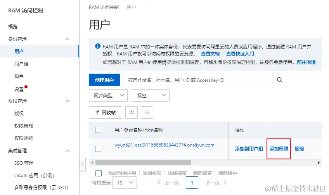The width and height of the screenshot is (329, 195).
Task: Click bulk 添加到用户组 action below table
Action: pos(122,173)
